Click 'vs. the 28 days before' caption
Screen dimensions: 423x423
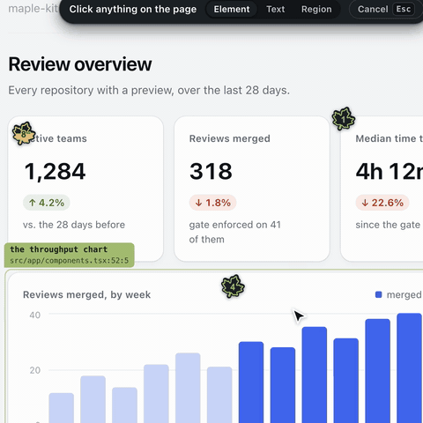click(x=74, y=225)
